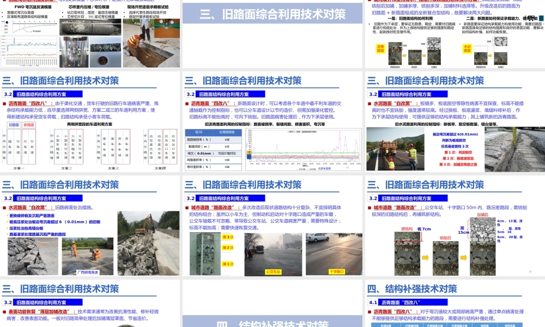Click the 第3次 label on core photo
This screenshot has height=327, width=545.
(x=228, y=237)
